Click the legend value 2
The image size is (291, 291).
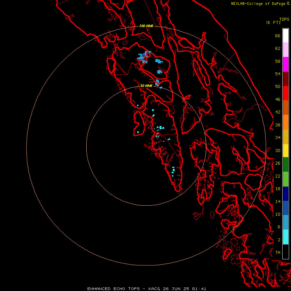(279, 240)
